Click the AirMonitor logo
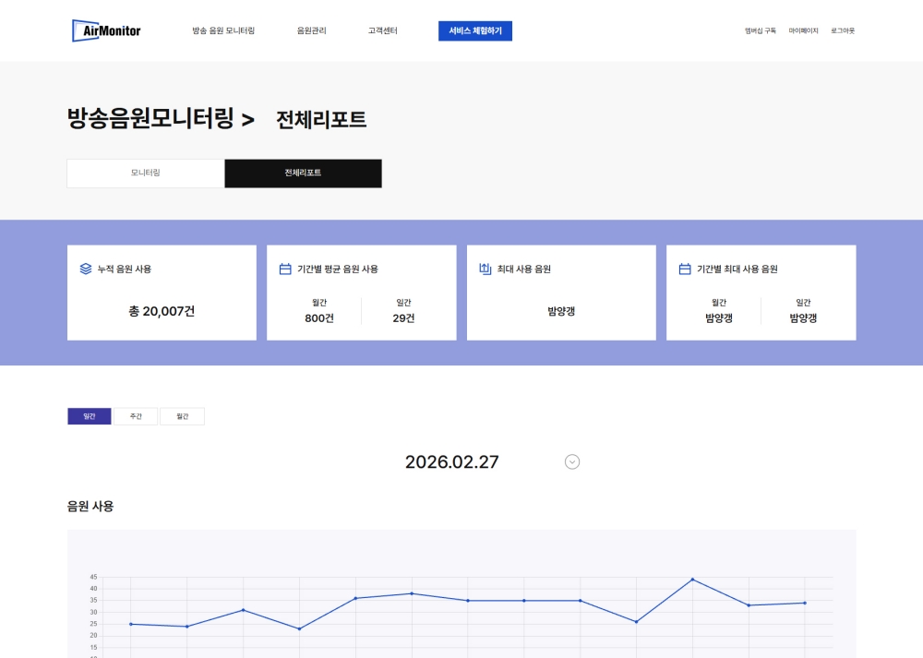This screenshot has width=923, height=658. pos(106,30)
